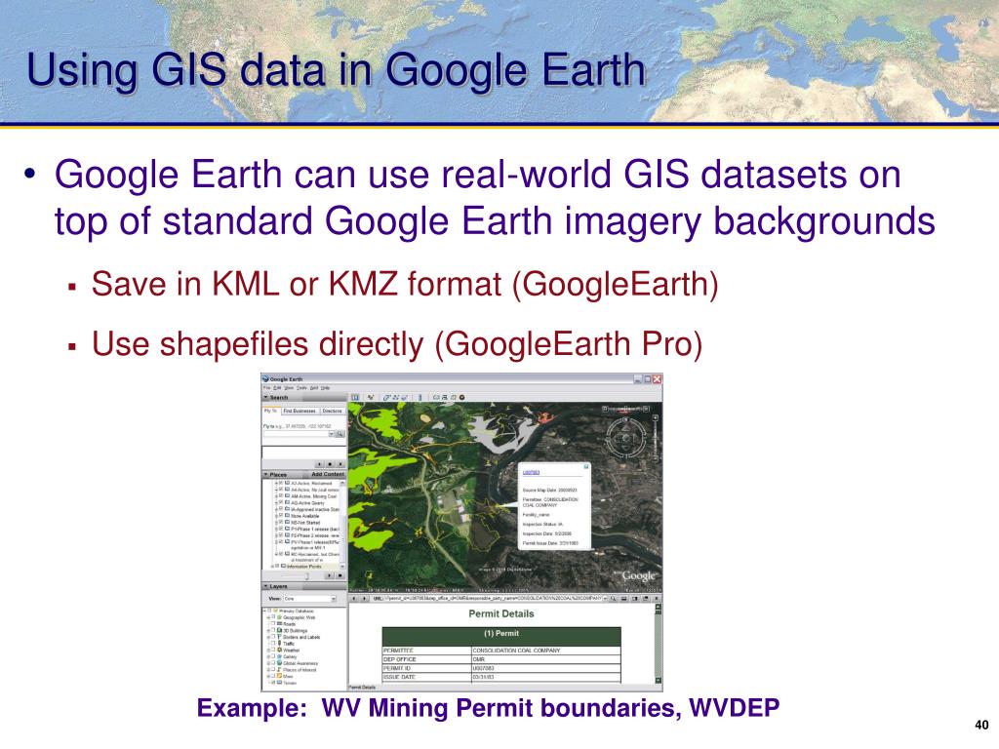Click Permit Details pane scrollbar down arrow
The height and width of the screenshot is (749, 999).
click(659, 680)
